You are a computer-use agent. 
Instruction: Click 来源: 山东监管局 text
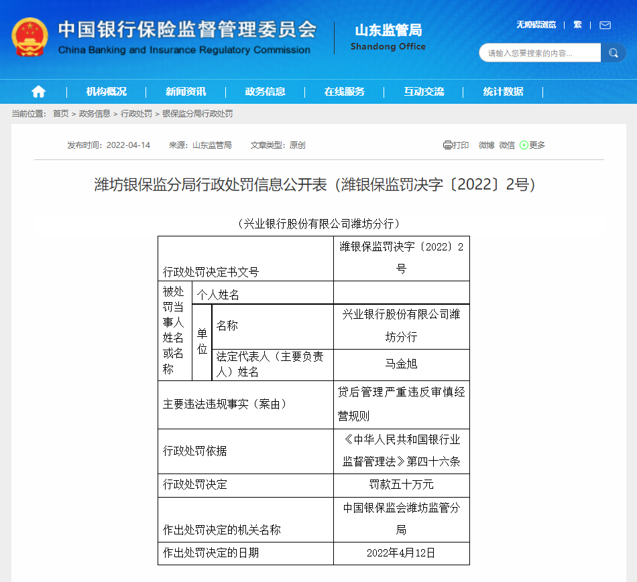(x=200, y=145)
